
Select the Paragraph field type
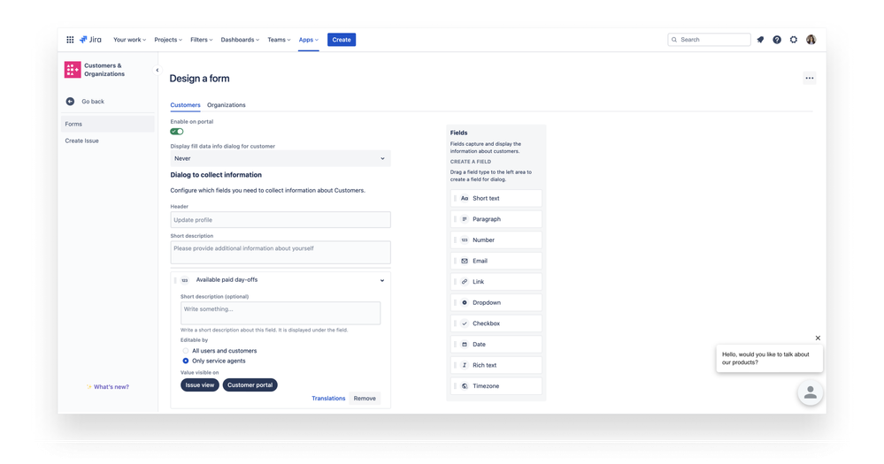click(x=496, y=219)
